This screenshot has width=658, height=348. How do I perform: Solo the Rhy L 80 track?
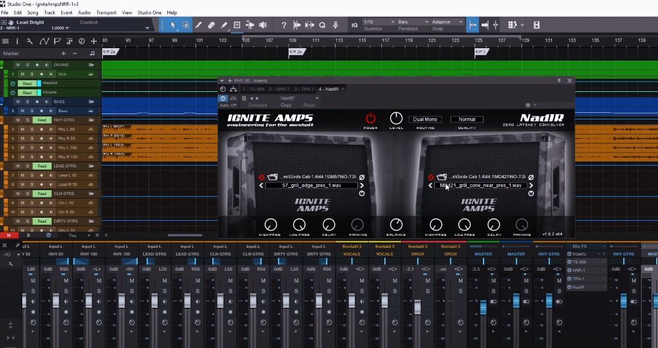(x=31, y=130)
